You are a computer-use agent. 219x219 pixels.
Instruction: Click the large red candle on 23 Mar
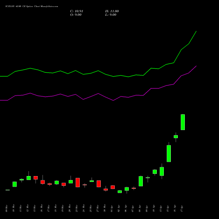coord(78,183)
